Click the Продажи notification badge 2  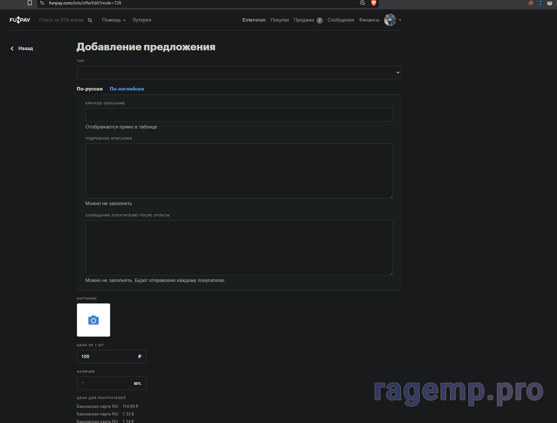point(320,20)
